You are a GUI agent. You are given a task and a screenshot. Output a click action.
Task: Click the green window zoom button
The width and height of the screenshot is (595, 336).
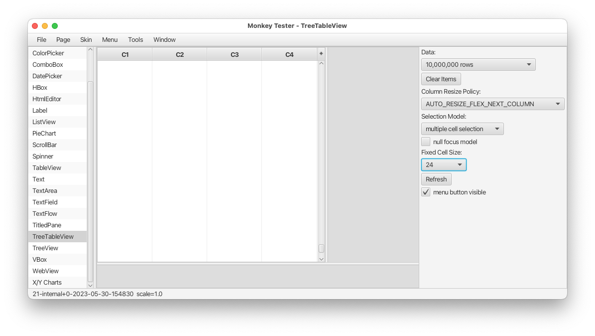click(x=55, y=26)
